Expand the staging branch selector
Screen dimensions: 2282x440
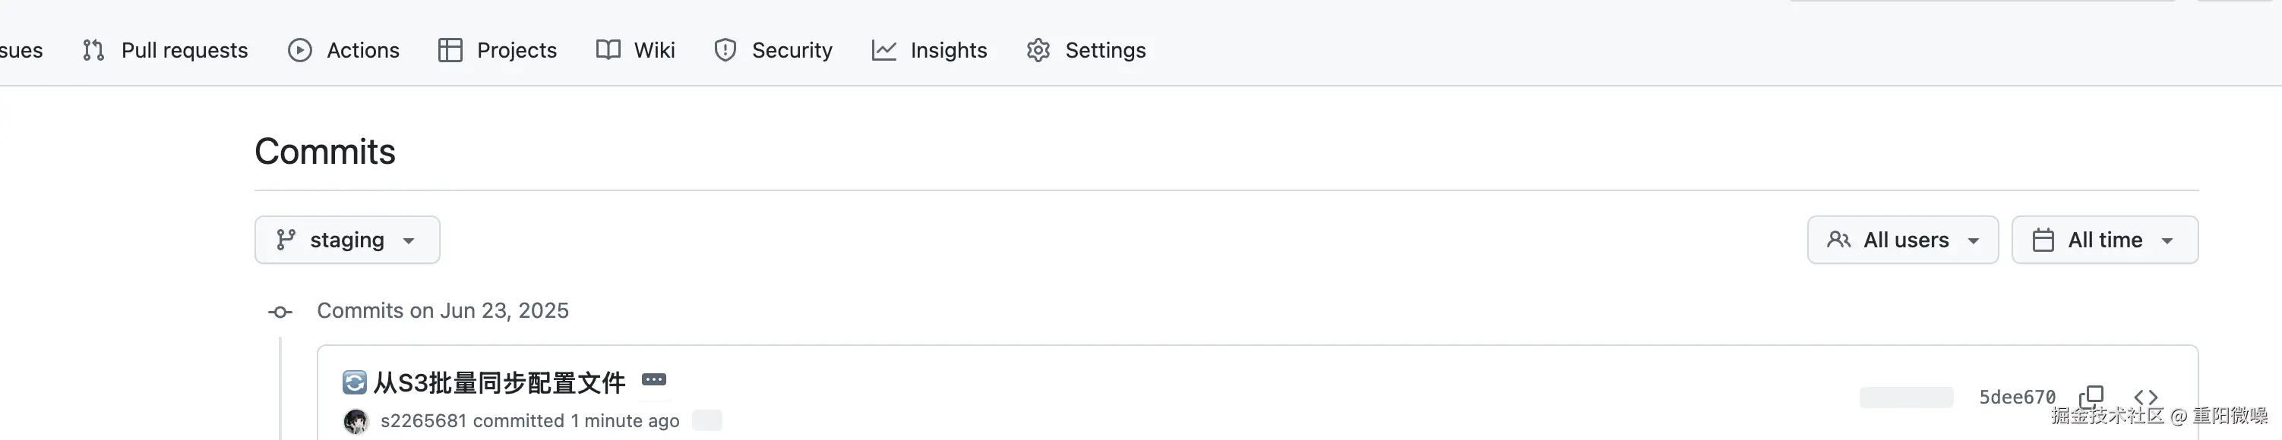347,240
